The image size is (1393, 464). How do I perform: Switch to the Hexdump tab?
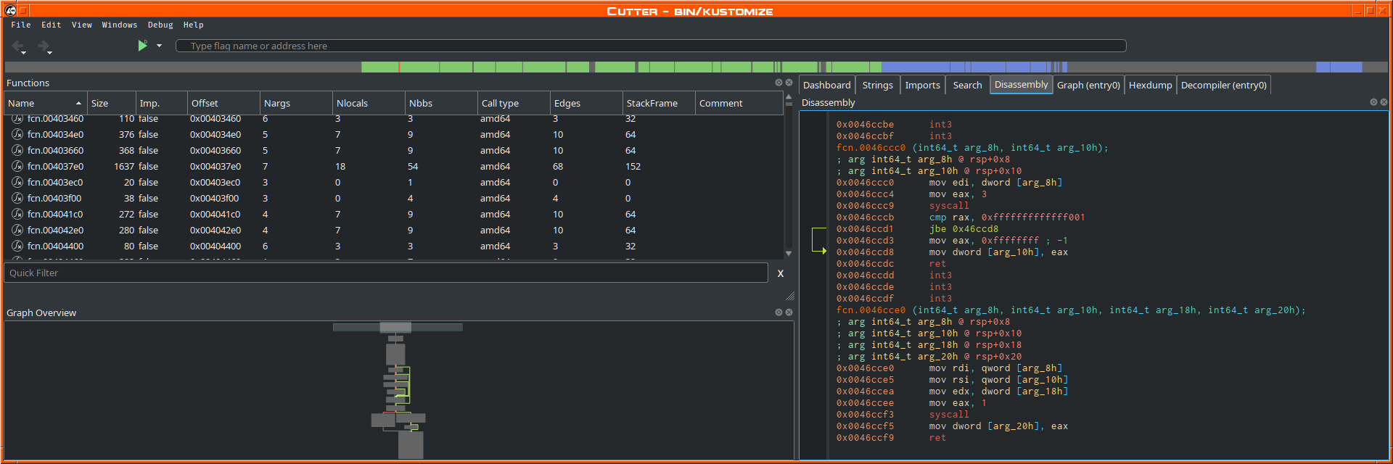coord(1150,85)
